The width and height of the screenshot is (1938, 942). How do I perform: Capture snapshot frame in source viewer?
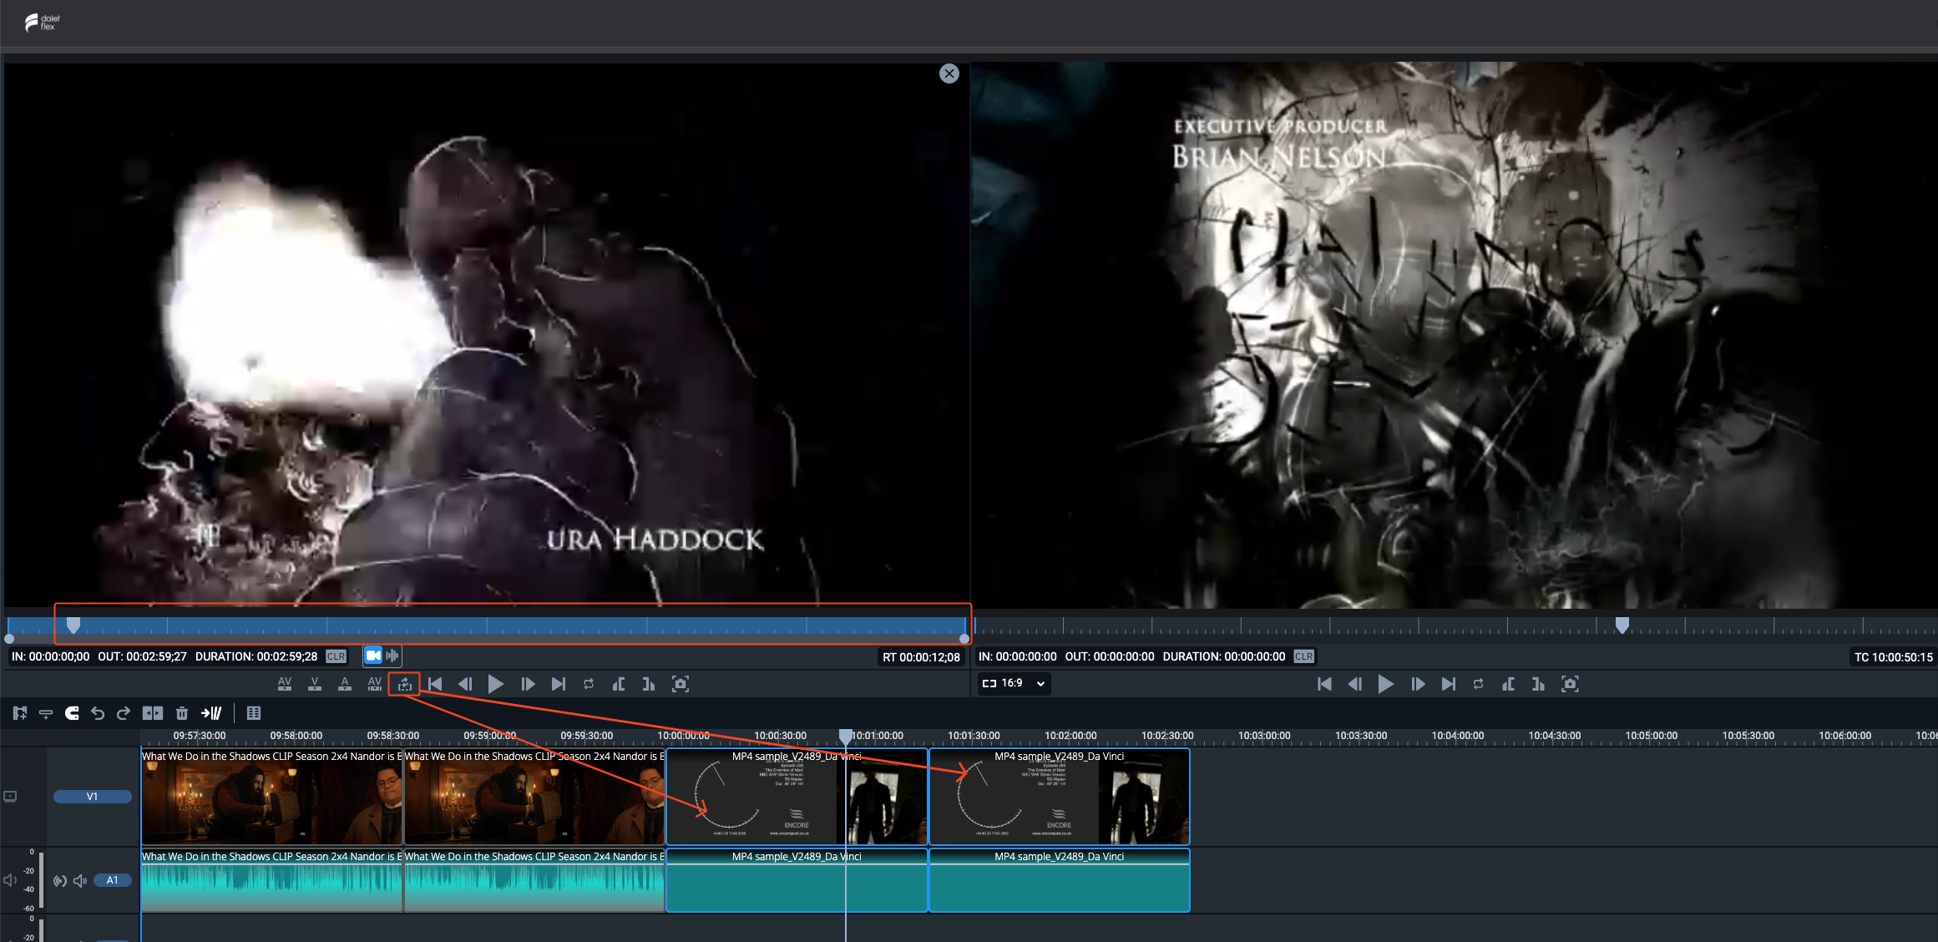point(681,684)
